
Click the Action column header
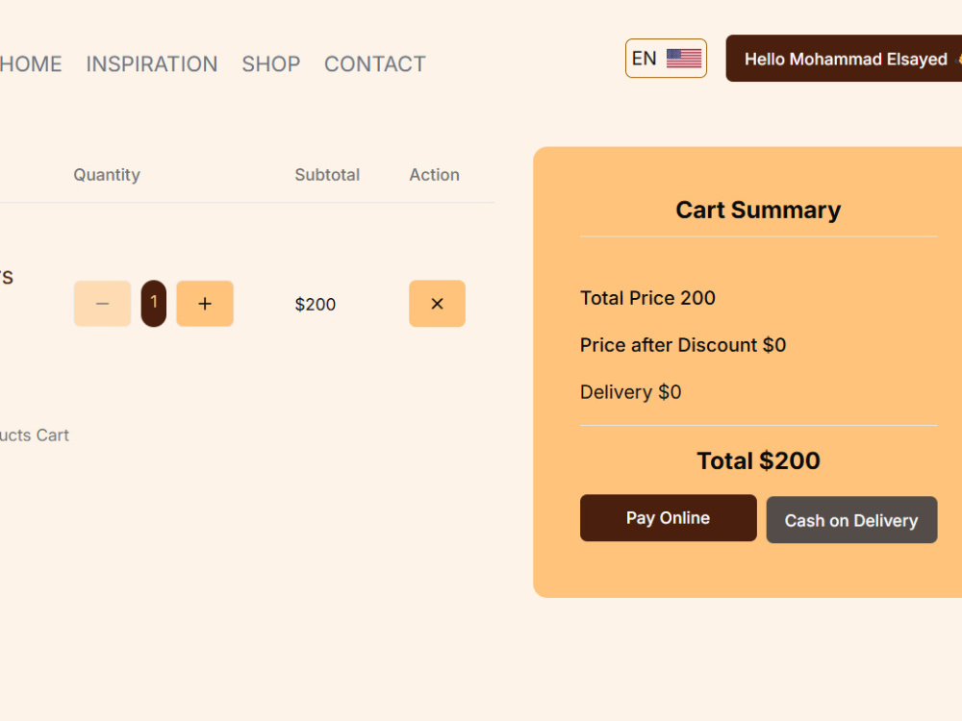(435, 175)
